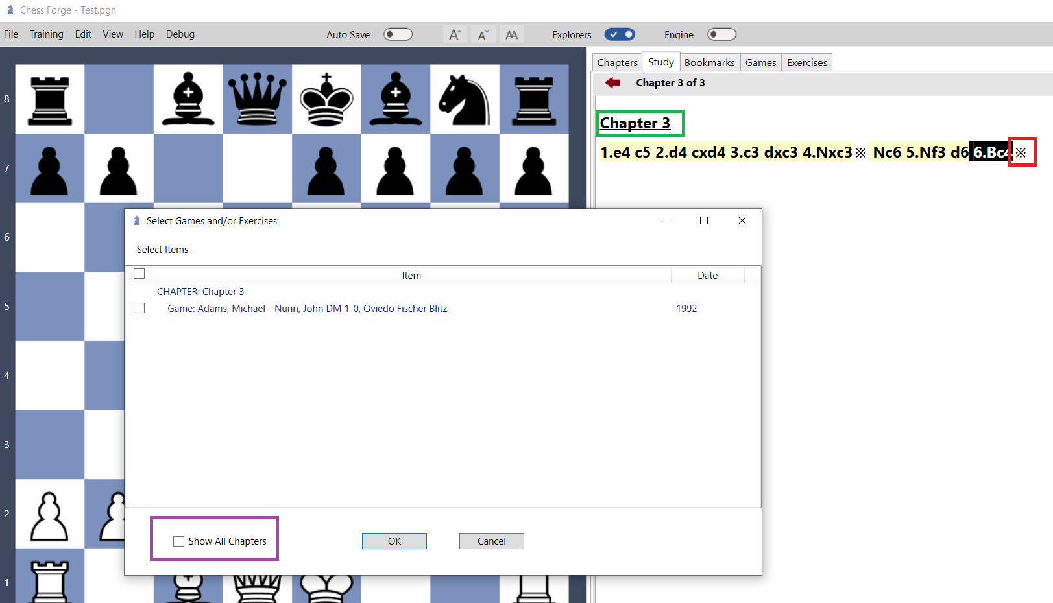Decrease font size using the A-down icon
The width and height of the screenshot is (1053, 603).
[483, 34]
